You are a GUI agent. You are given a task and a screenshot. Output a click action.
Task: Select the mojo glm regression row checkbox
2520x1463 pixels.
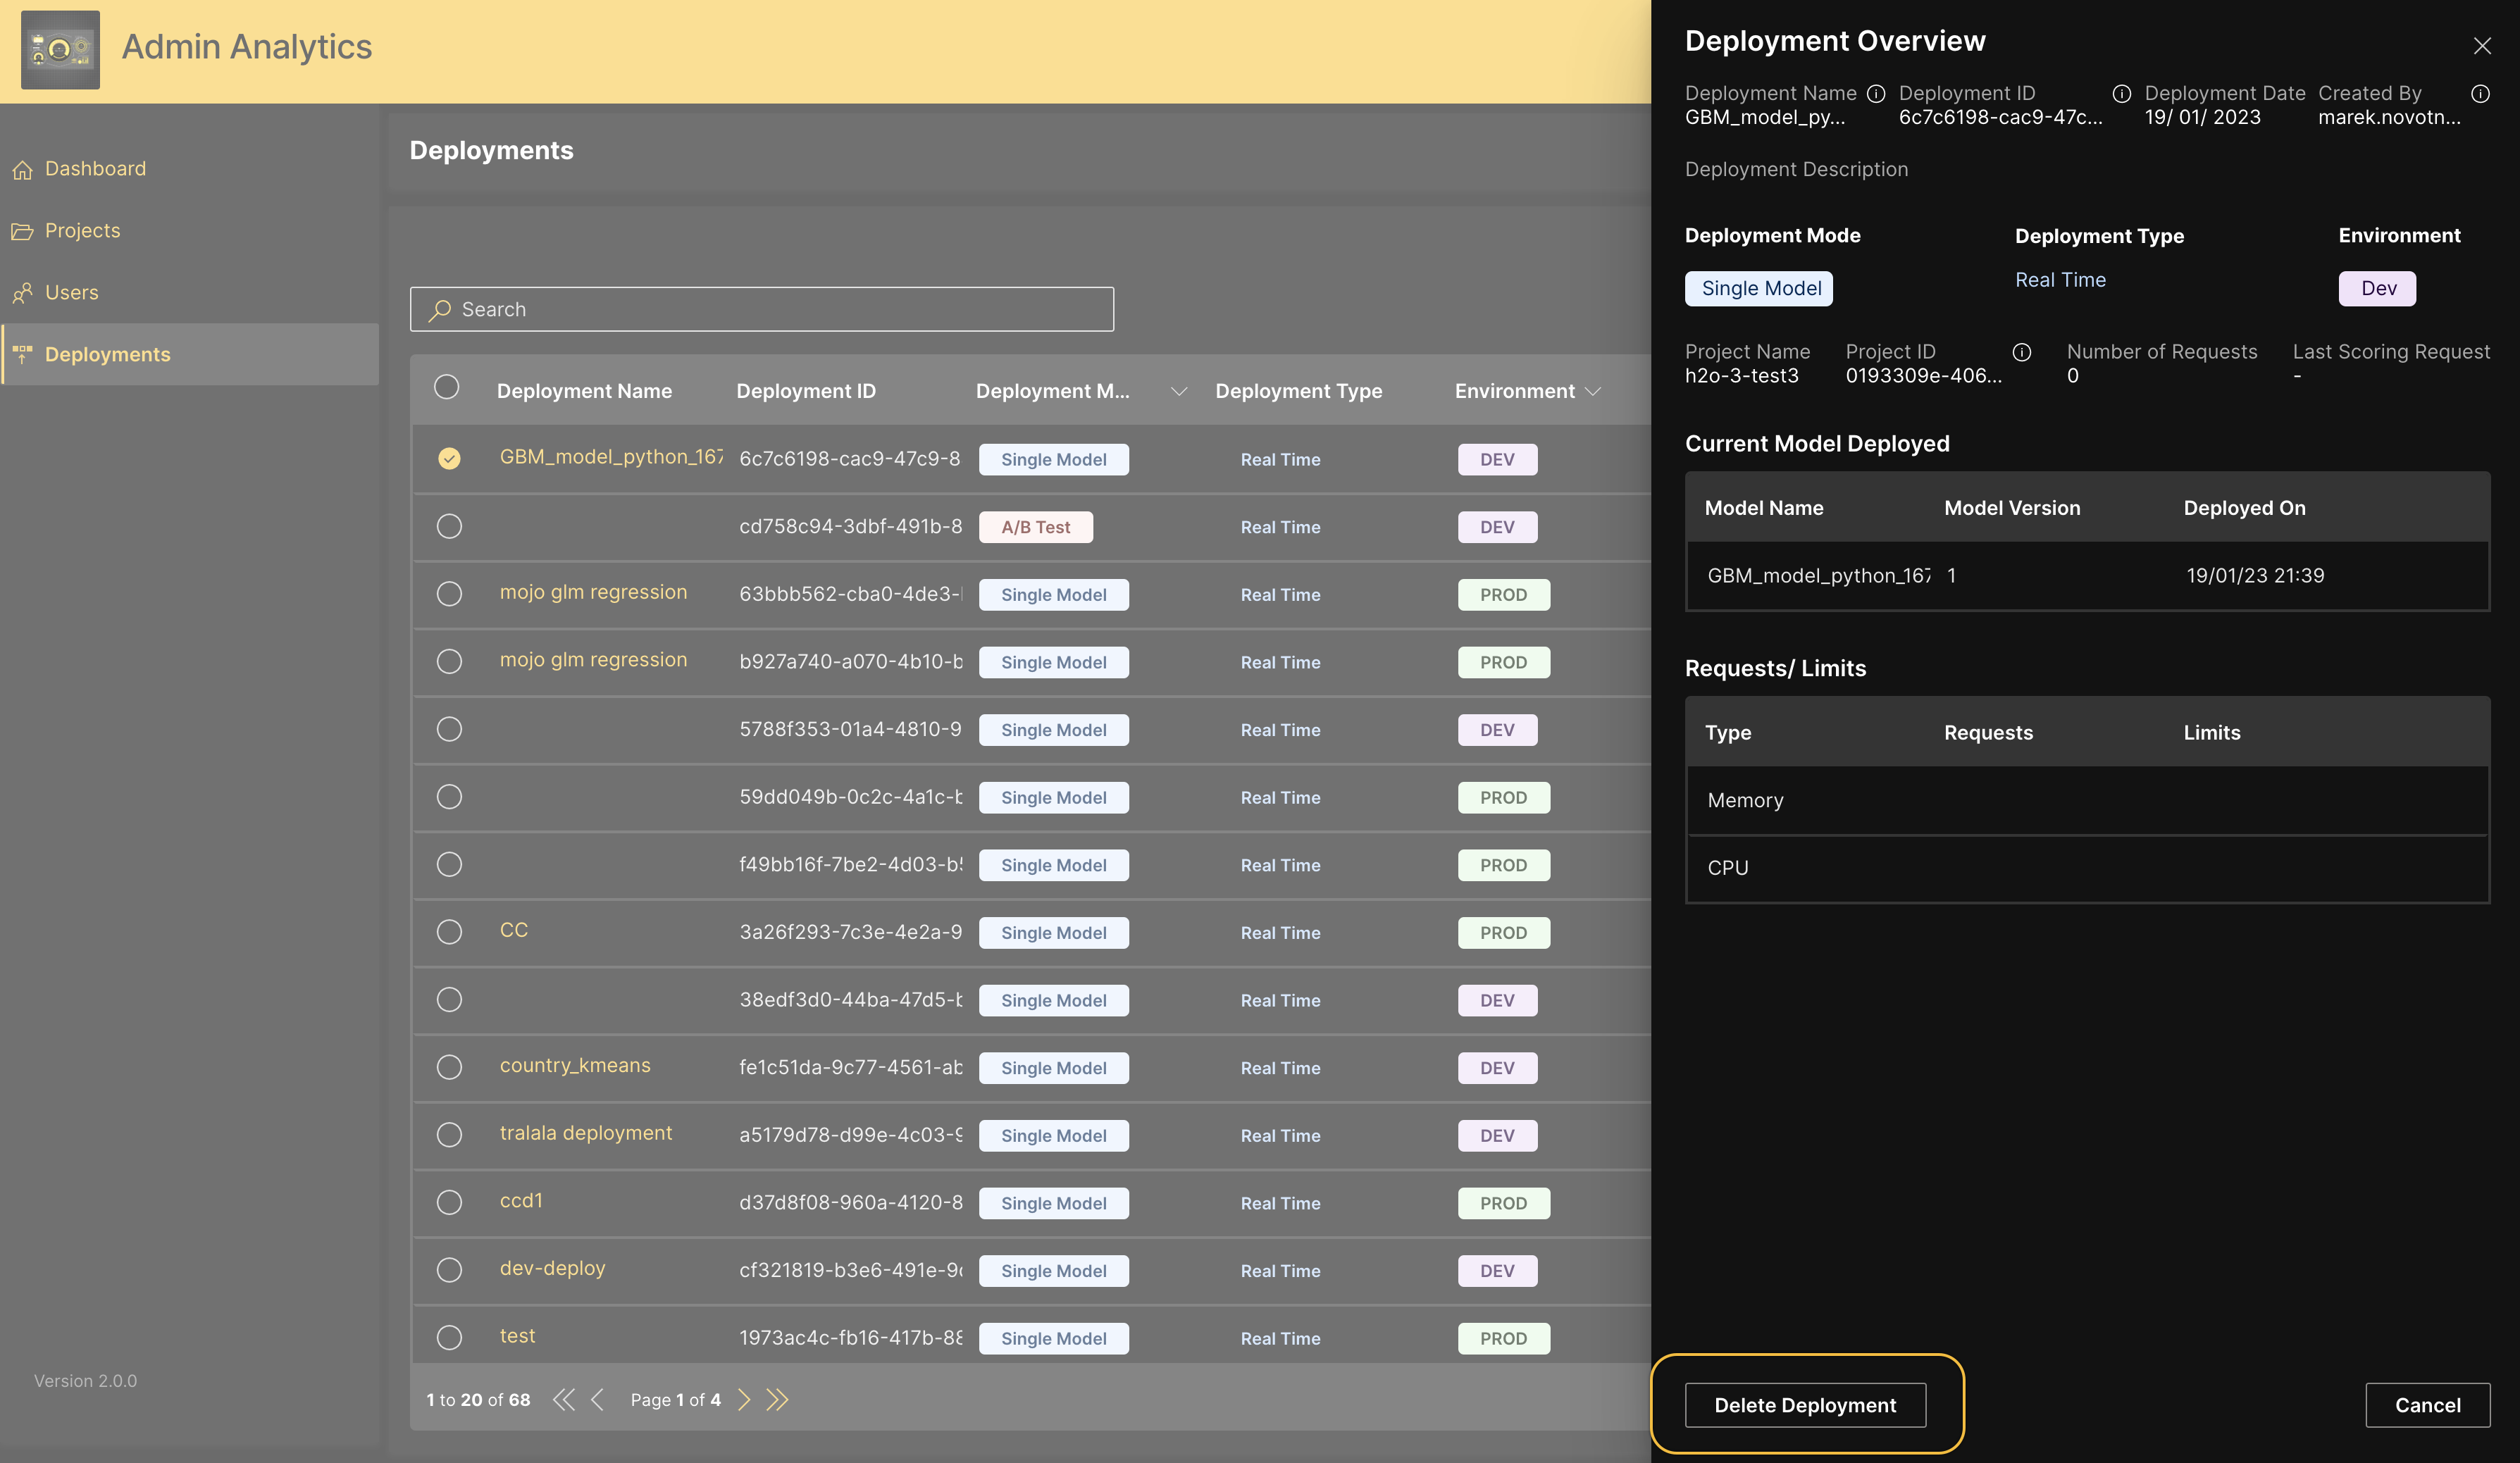pos(449,592)
